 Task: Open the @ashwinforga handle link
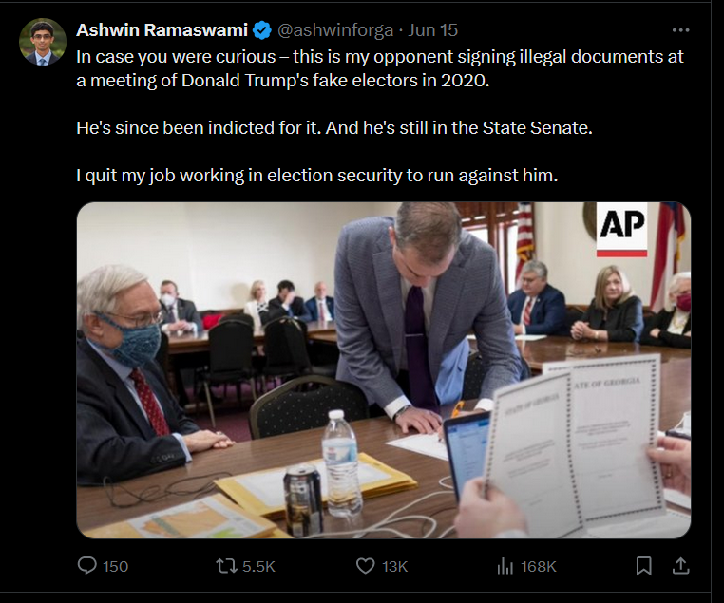tap(335, 29)
